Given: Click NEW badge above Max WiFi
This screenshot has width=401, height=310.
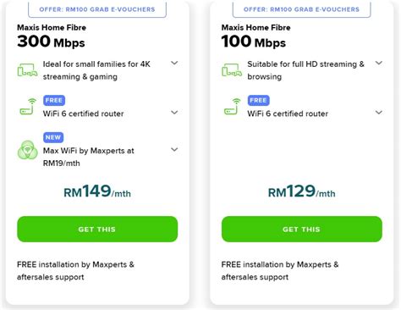Looking at the screenshot, I should click(x=53, y=137).
